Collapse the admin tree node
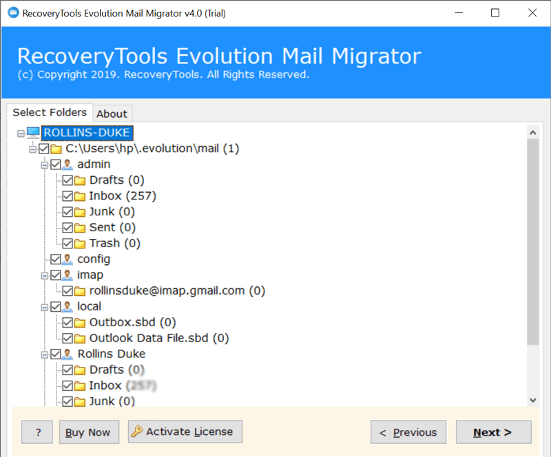Image resolution: width=551 pixels, height=457 pixels. [45, 165]
